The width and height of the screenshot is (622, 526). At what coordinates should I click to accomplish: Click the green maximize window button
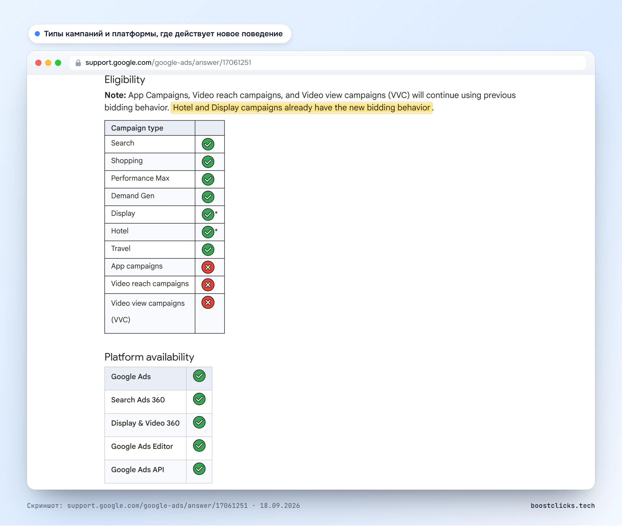point(58,63)
